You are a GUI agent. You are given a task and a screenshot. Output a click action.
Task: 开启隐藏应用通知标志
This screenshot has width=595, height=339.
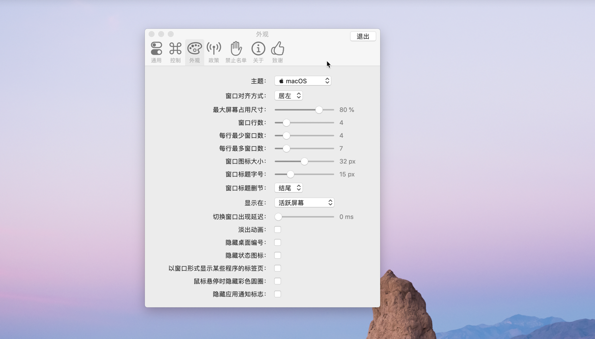click(277, 294)
